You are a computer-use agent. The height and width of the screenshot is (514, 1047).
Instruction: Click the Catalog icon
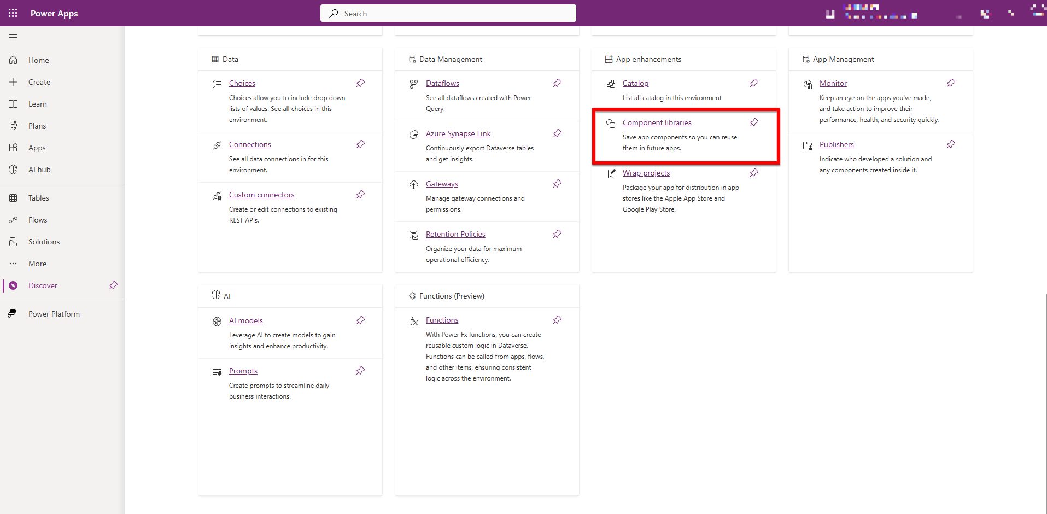tap(611, 84)
